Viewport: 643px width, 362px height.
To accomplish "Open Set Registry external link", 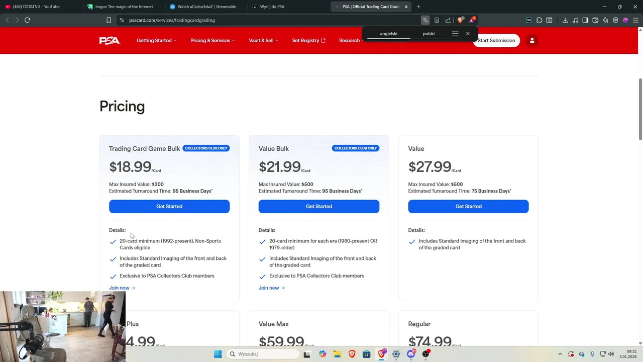I will click(x=309, y=41).
